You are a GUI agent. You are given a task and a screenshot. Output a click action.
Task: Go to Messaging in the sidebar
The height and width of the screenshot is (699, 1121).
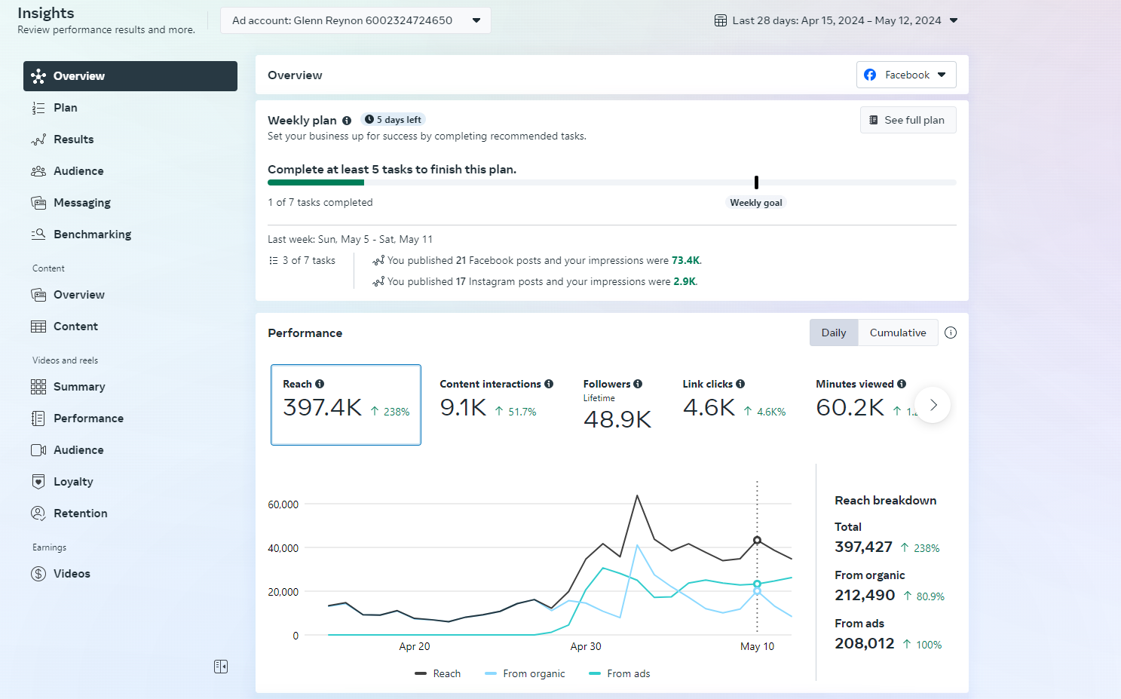(81, 203)
